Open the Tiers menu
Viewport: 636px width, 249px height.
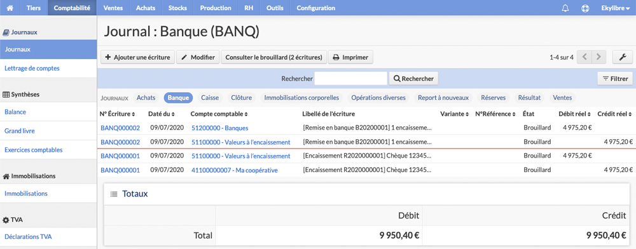pyautogui.click(x=33, y=8)
